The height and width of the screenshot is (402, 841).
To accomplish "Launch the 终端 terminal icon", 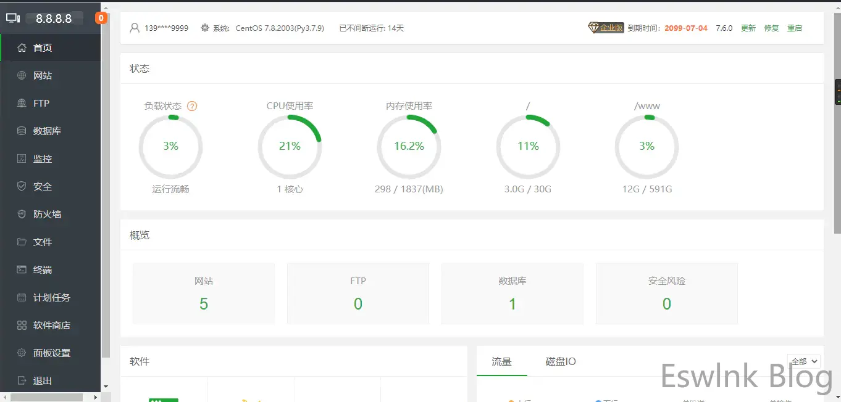I will coord(22,269).
